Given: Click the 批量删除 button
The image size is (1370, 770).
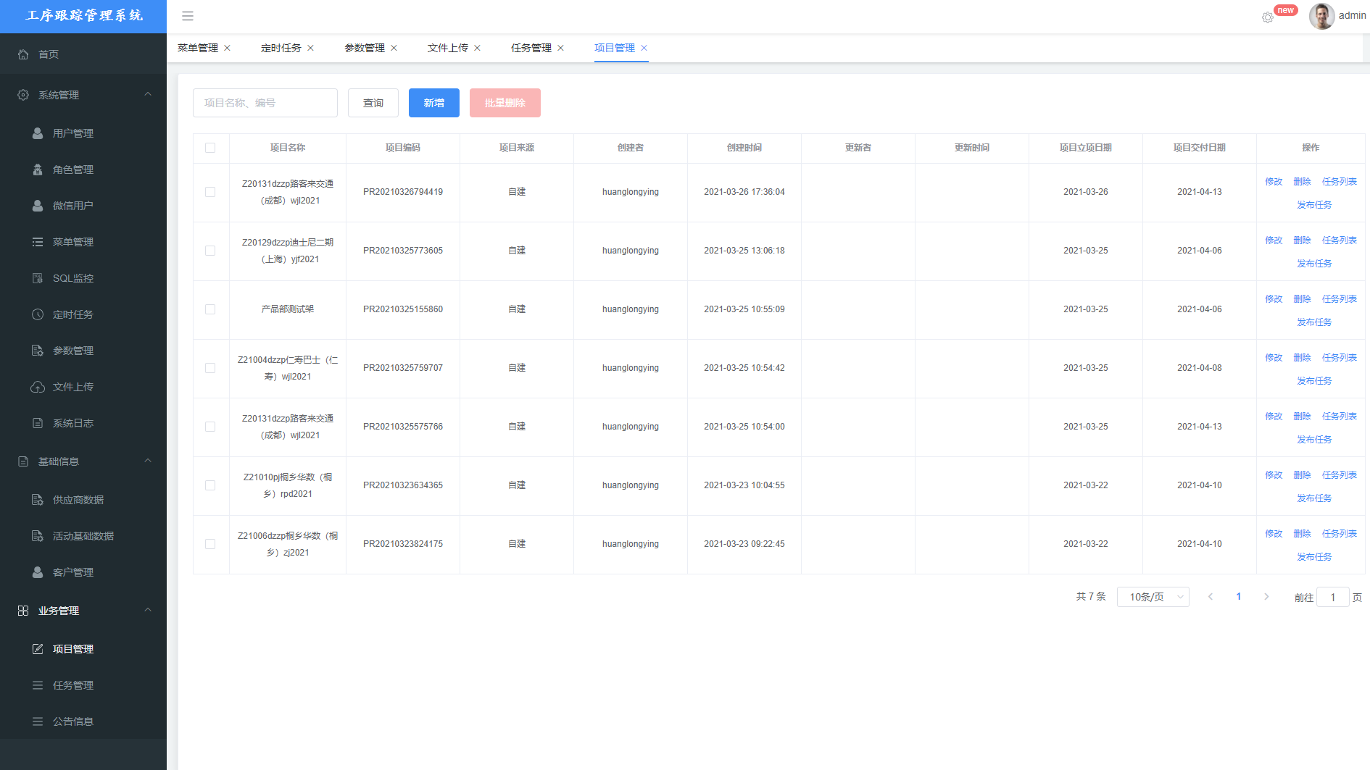Looking at the screenshot, I should (x=505, y=103).
